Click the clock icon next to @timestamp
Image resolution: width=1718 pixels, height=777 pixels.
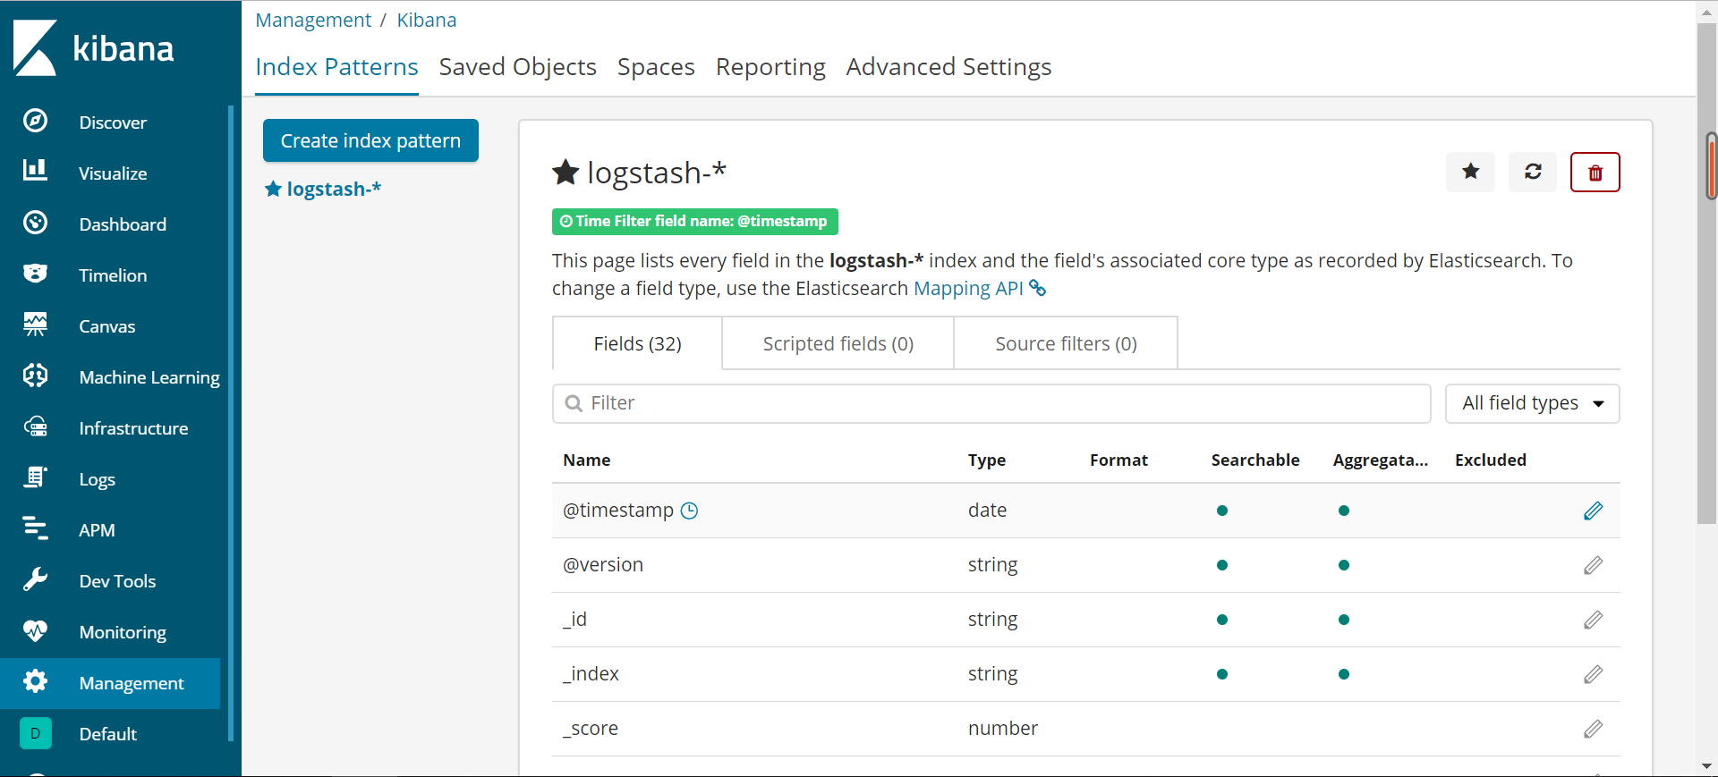[689, 511]
